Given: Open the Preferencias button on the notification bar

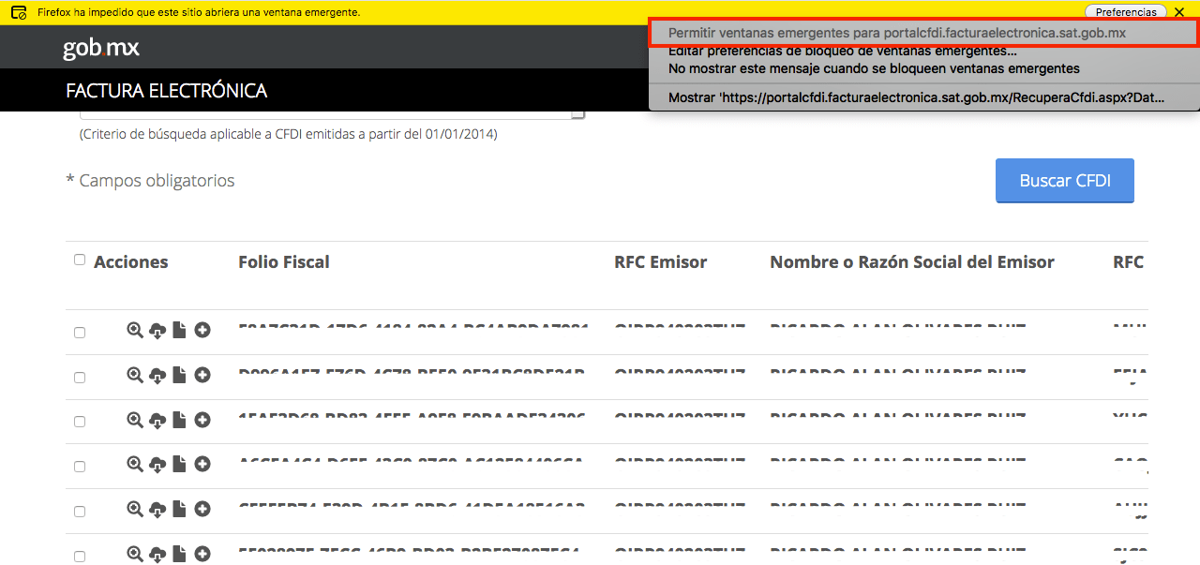Looking at the screenshot, I should click(1126, 11).
